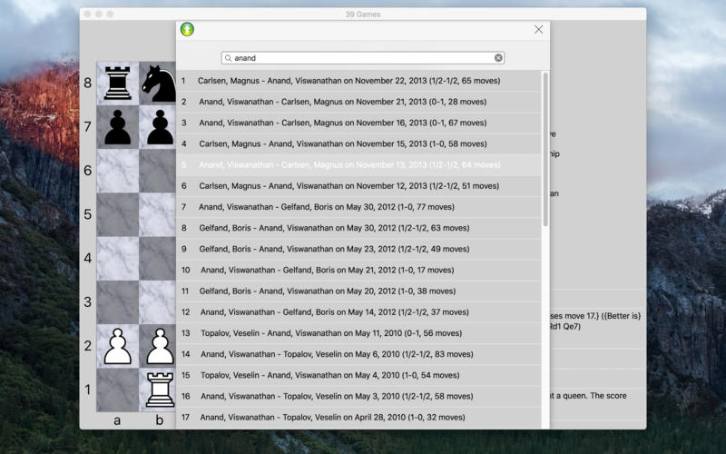This screenshot has height=454, width=726.
Task: Click the game list scrollbar thumb
Action: (x=545, y=149)
